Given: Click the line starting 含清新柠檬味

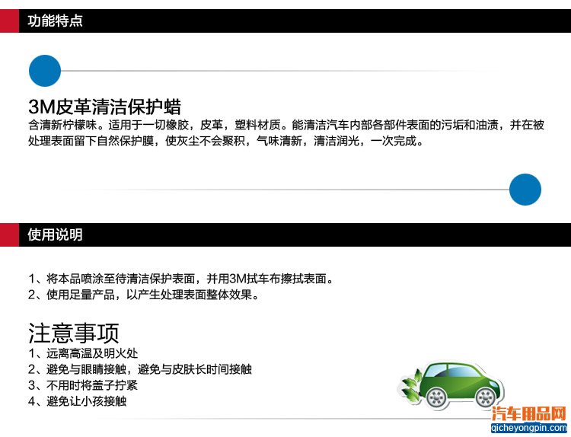Looking at the screenshot, I should (x=286, y=125).
